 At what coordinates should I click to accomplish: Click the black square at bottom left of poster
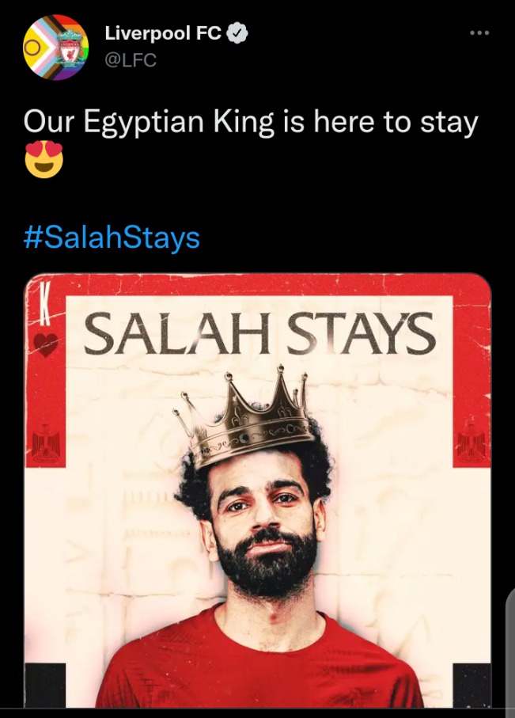pyautogui.click(x=45, y=685)
